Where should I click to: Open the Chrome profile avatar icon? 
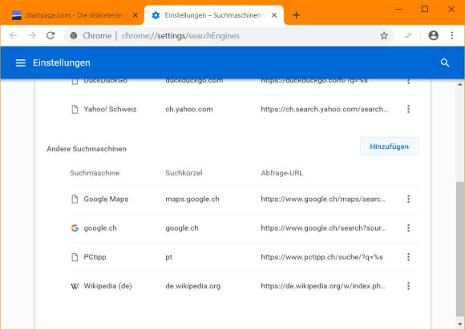(x=433, y=35)
